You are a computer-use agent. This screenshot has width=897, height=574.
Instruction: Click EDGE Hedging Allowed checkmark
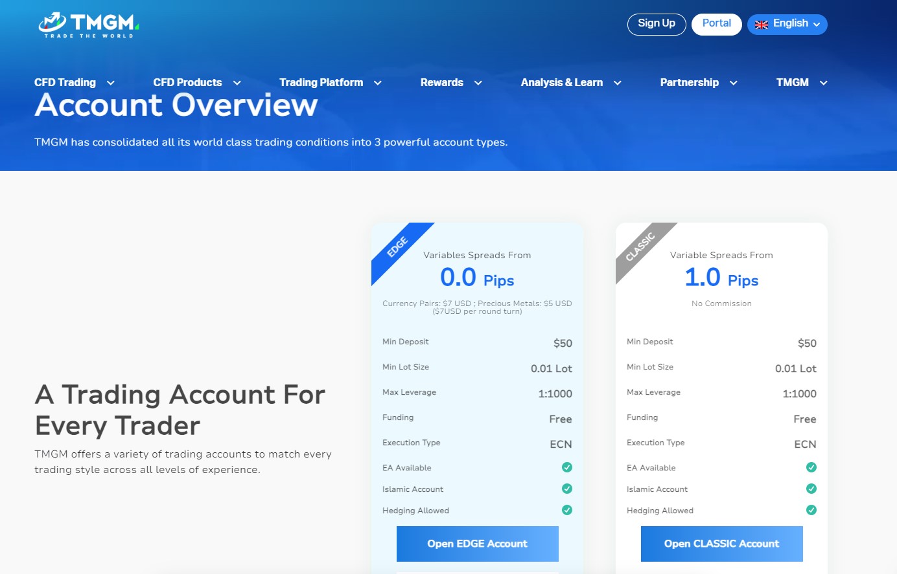[x=567, y=510]
